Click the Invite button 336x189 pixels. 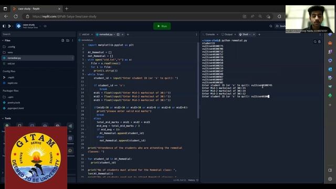(280, 26)
